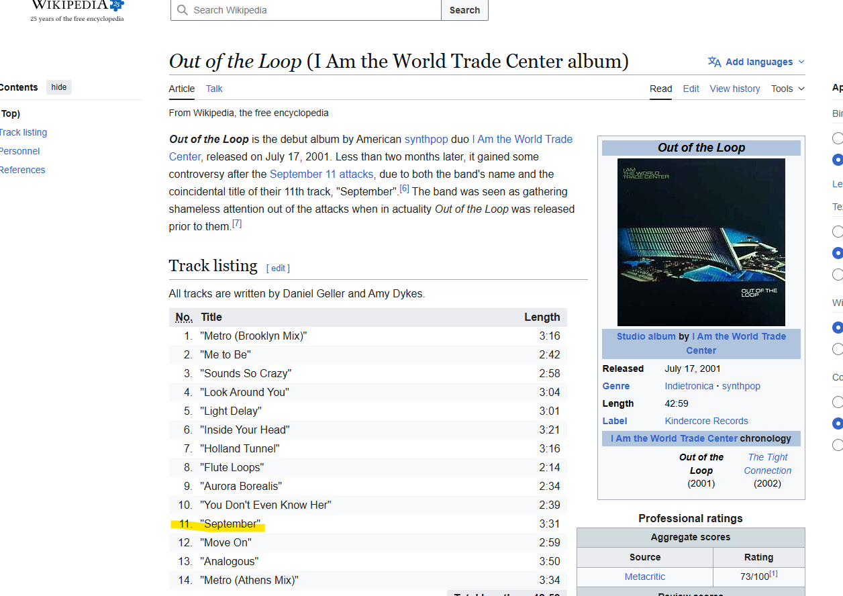The height and width of the screenshot is (596, 843).
Task: Click track title "Inside Your Head"
Action: 246,430
